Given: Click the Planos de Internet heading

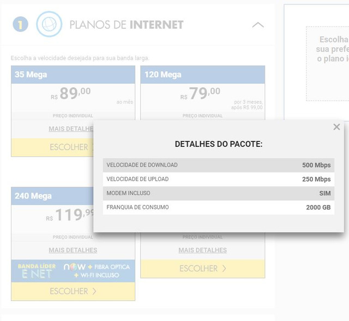Looking at the screenshot, I should (127, 24).
